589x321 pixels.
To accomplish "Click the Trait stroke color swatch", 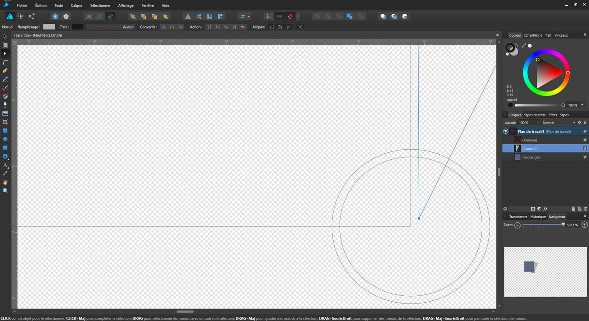I will click(x=78, y=27).
